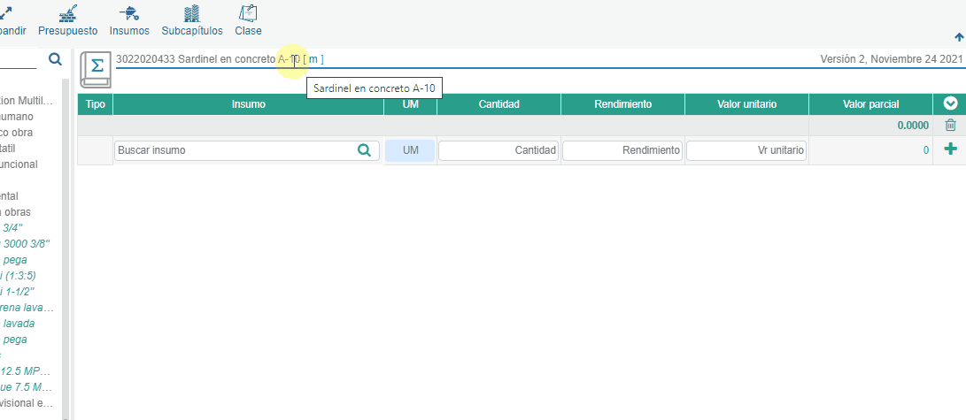966x420 pixels.
Task: Open the Clase toolbar item
Action: point(248,19)
